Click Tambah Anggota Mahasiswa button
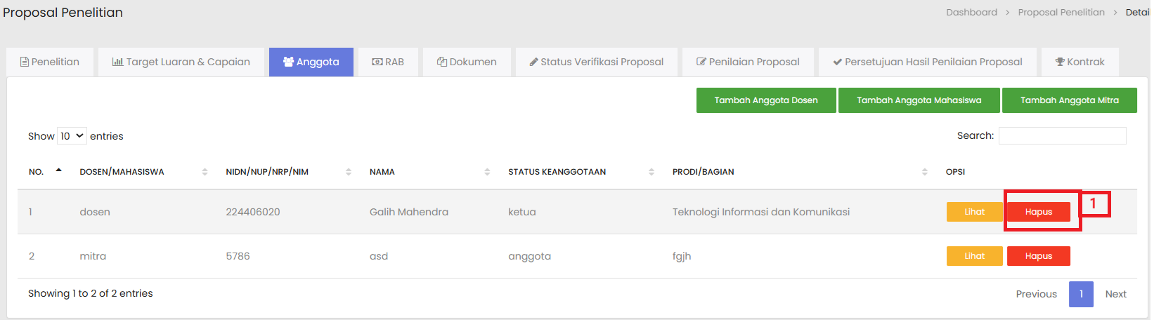 (919, 100)
